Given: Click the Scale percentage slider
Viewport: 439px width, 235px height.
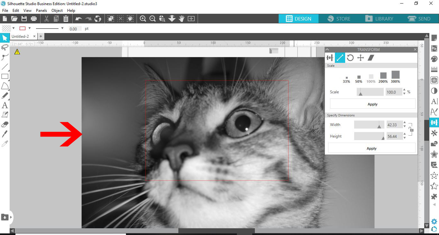Looking at the screenshot, I should point(370,92).
